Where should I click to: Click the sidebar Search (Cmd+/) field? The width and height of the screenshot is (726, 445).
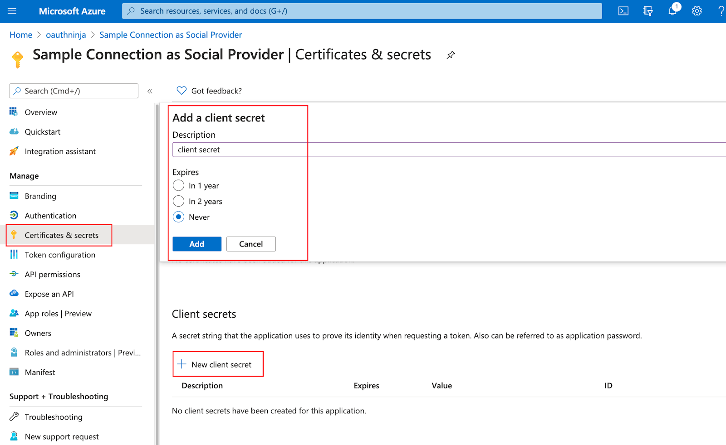[74, 91]
